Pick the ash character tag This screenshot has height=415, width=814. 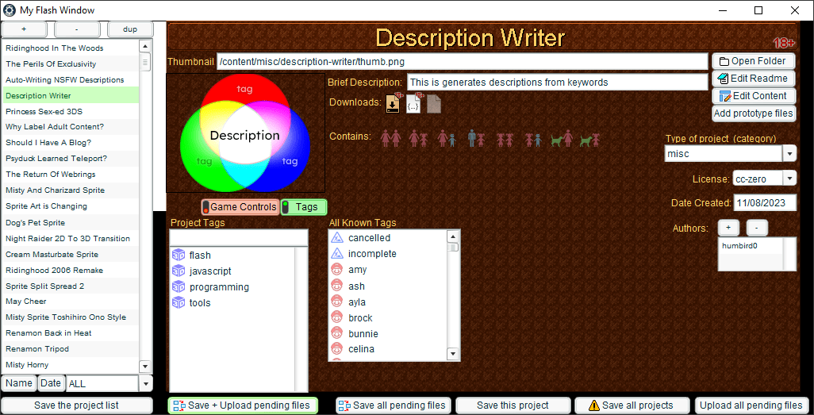[x=388, y=286]
